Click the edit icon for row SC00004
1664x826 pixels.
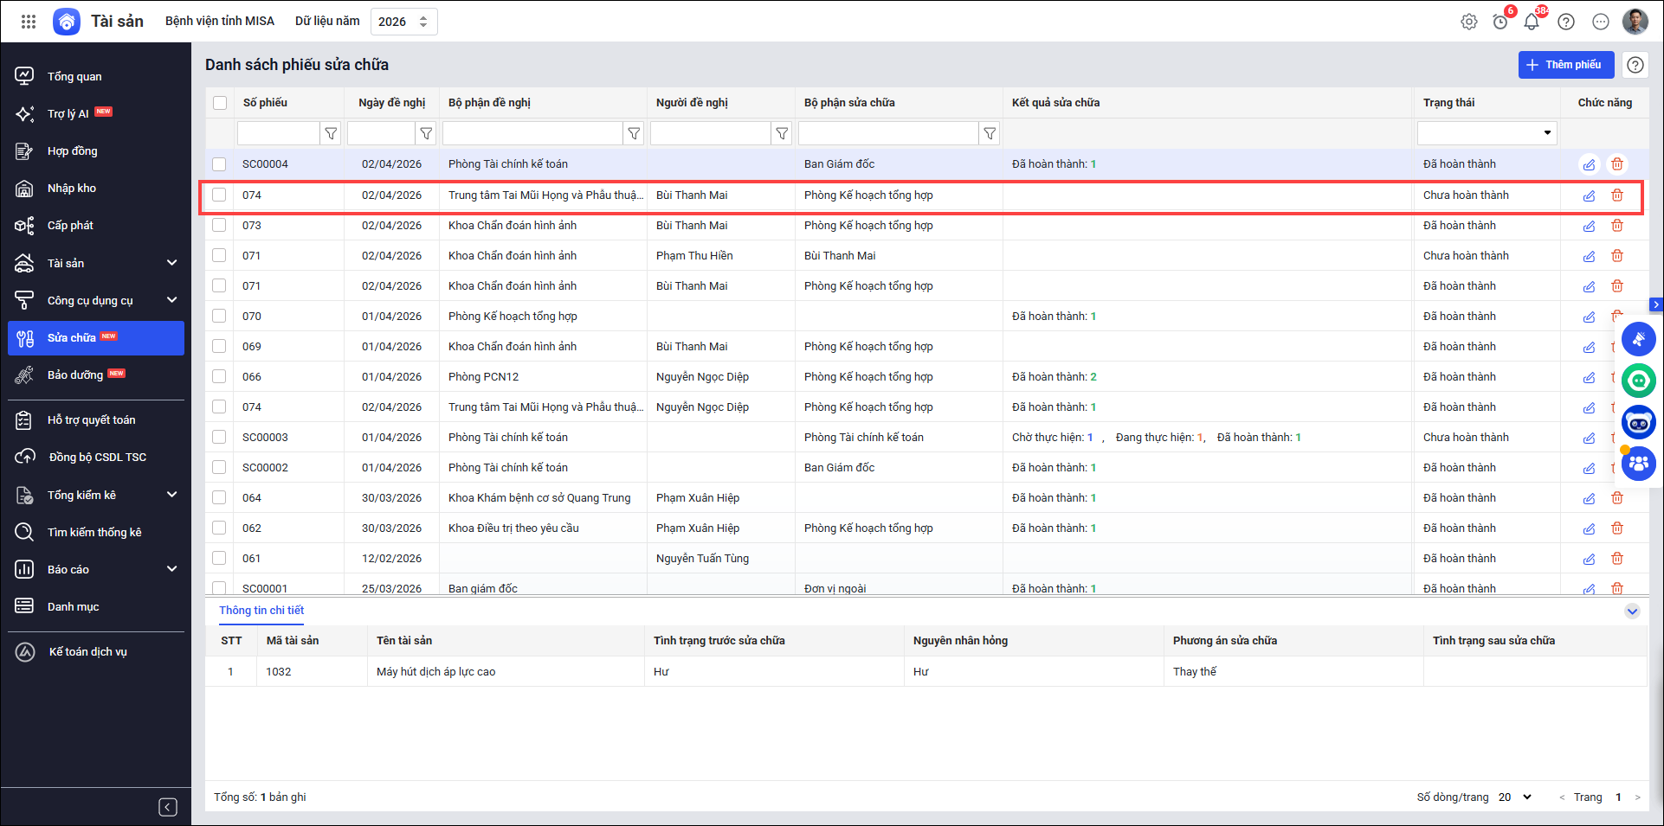[x=1589, y=164]
